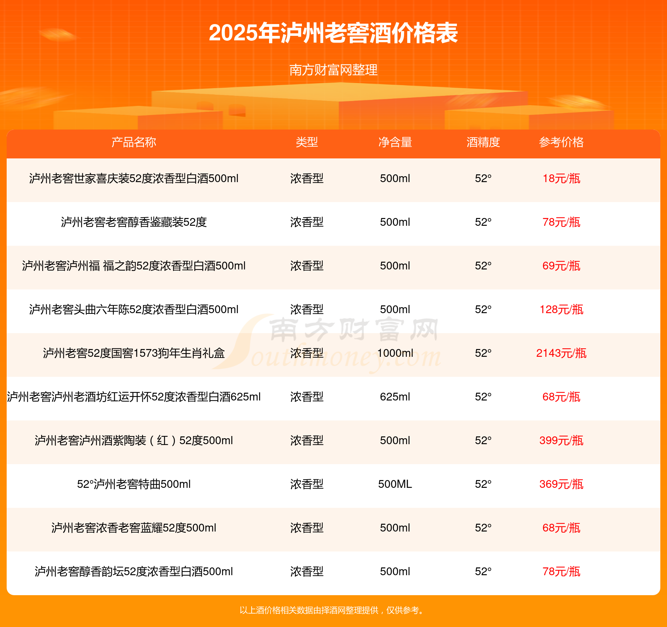Image resolution: width=667 pixels, height=627 pixels.
Task: Highlight "52°" alcohol value in 红运开怀 row
Action: 483,397
